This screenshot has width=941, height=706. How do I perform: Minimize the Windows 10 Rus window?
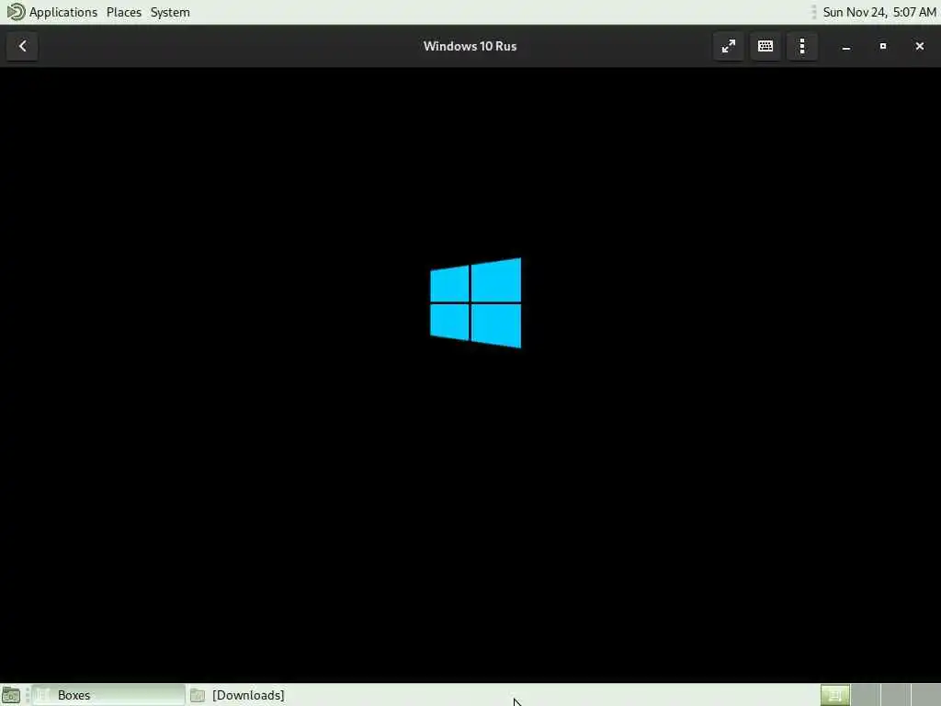click(846, 46)
